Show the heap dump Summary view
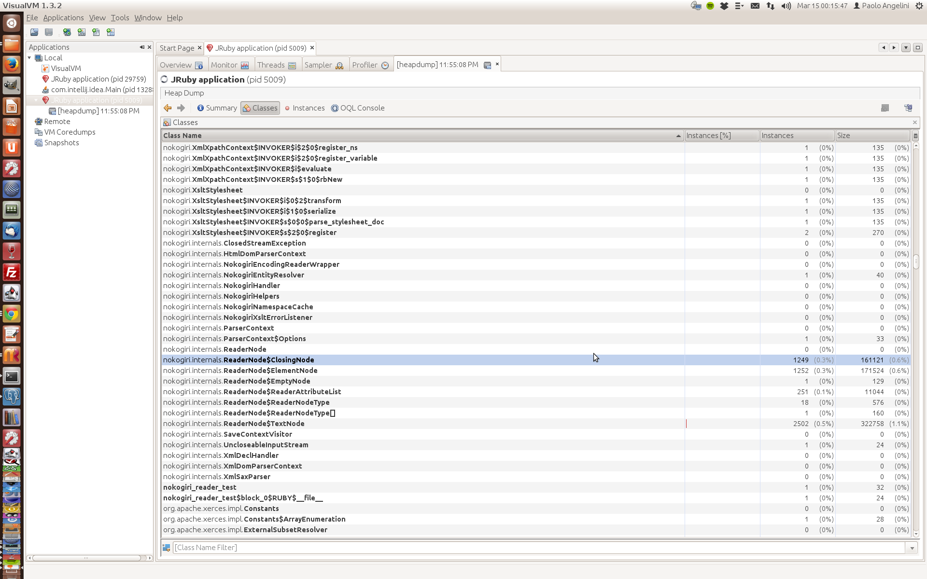927x579 pixels. [217, 108]
